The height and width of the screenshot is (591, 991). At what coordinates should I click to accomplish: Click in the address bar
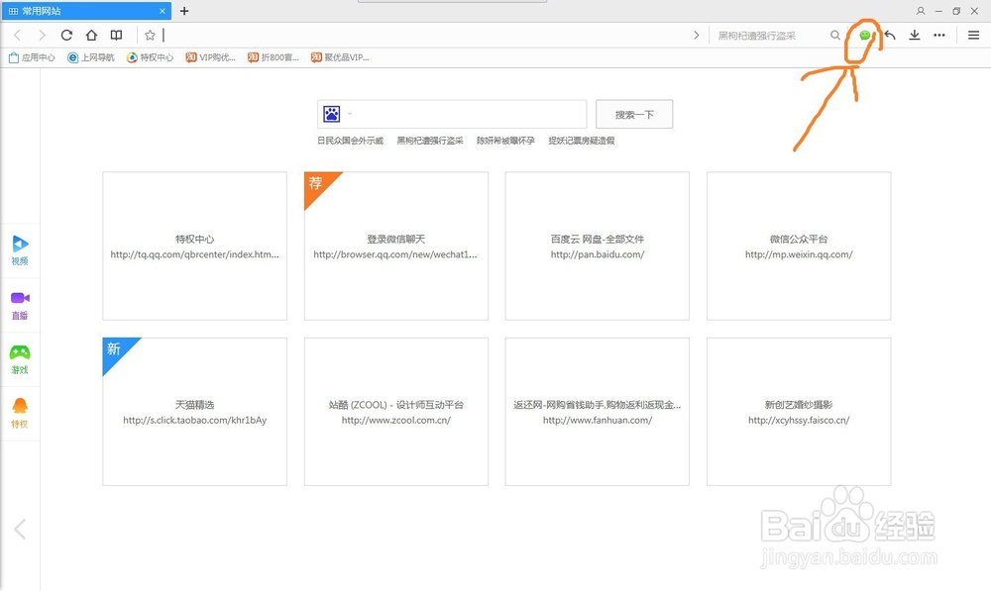pyautogui.click(x=426, y=36)
